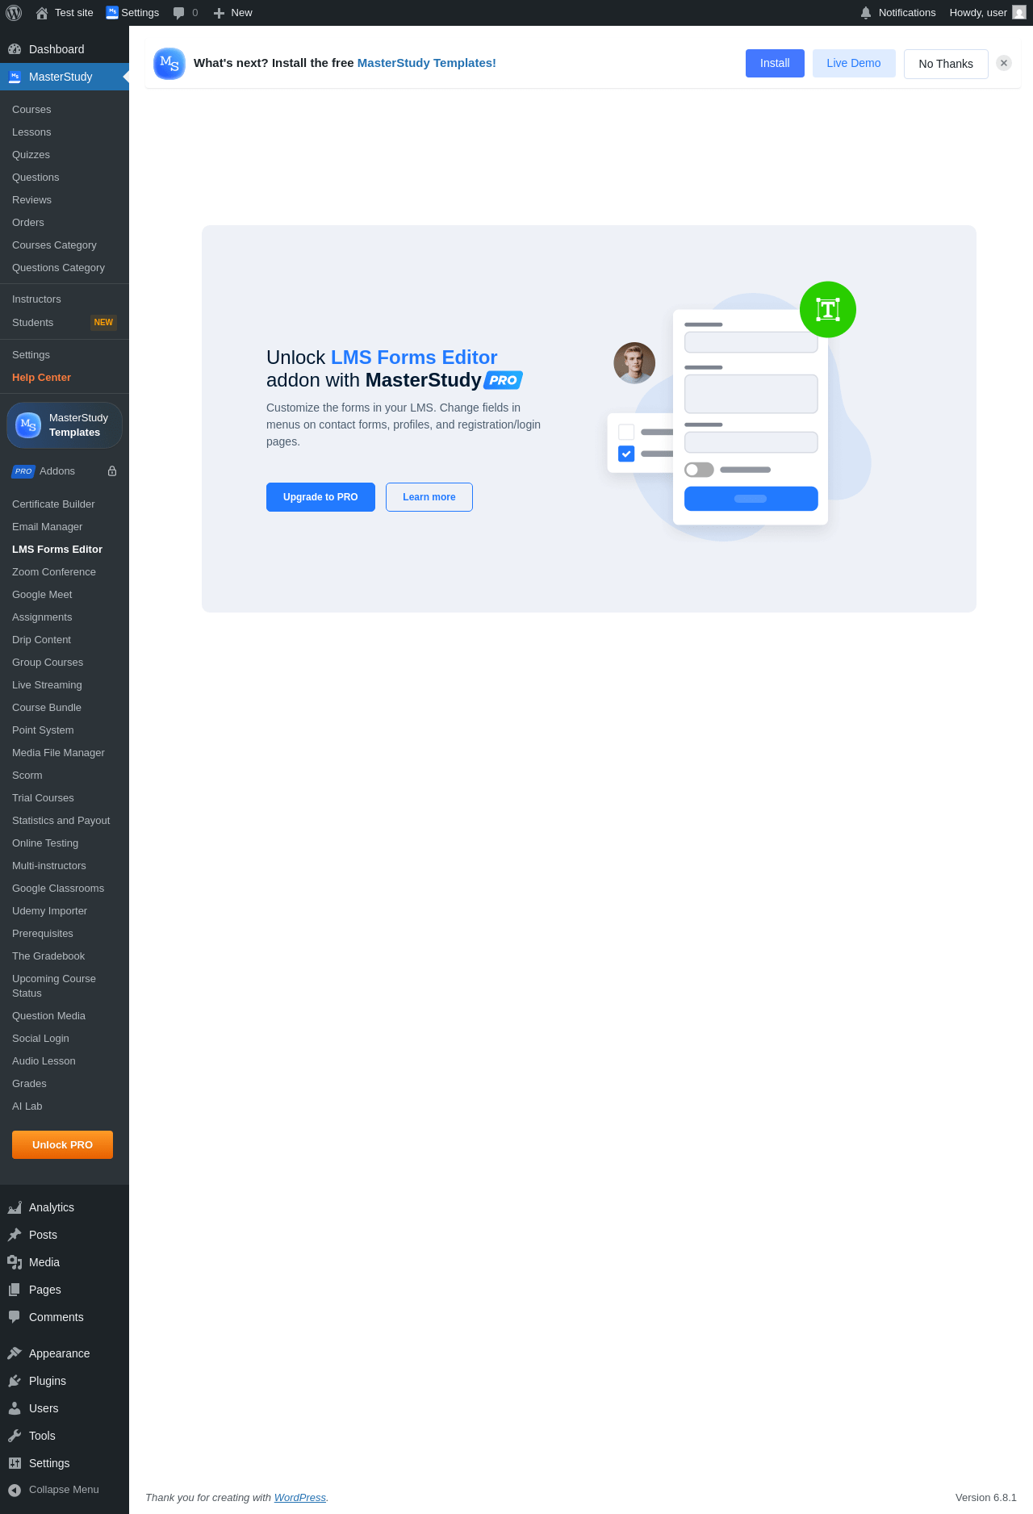Follow the WordPress link in footer
This screenshot has width=1033, height=1514.
point(300,1498)
